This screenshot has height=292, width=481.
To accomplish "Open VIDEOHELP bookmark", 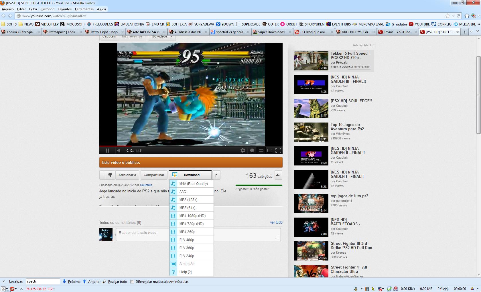I will tap(47, 24).
